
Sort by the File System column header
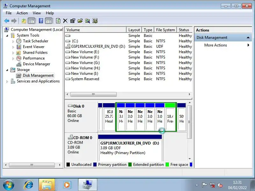click(x=165, y=30)
